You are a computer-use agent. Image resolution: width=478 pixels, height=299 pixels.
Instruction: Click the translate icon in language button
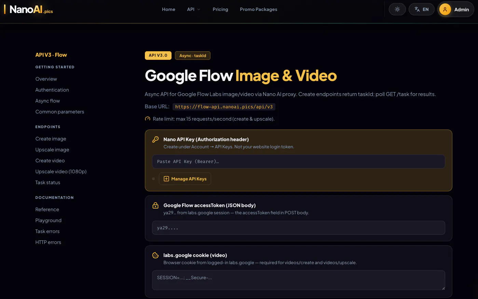[417, 9]
